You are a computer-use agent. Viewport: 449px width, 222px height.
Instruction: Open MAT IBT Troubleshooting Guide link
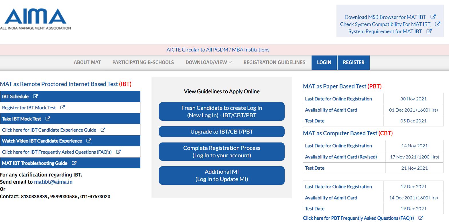[35, 163]
